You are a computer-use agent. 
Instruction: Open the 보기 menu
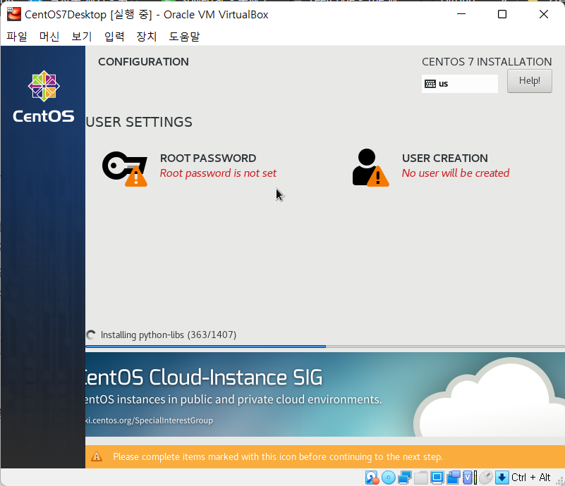pos(81,37)
